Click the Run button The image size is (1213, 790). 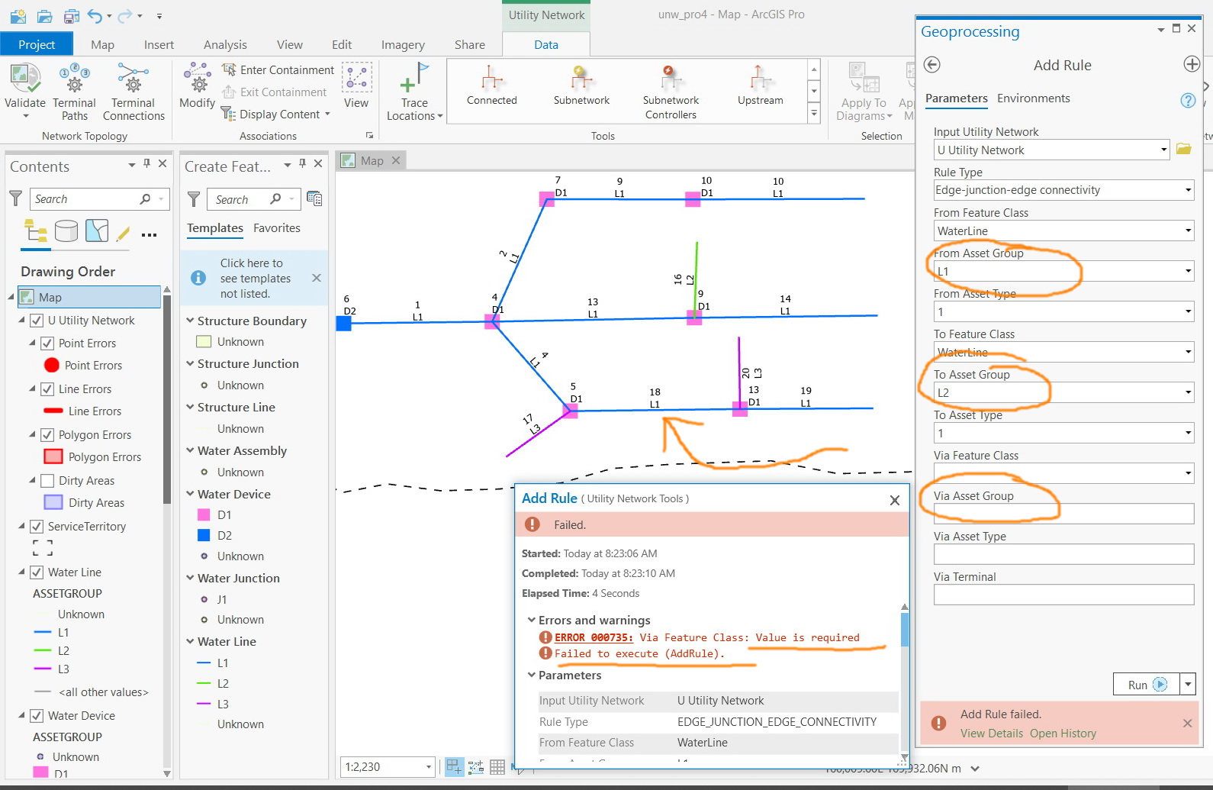[x=1147, y=684]
